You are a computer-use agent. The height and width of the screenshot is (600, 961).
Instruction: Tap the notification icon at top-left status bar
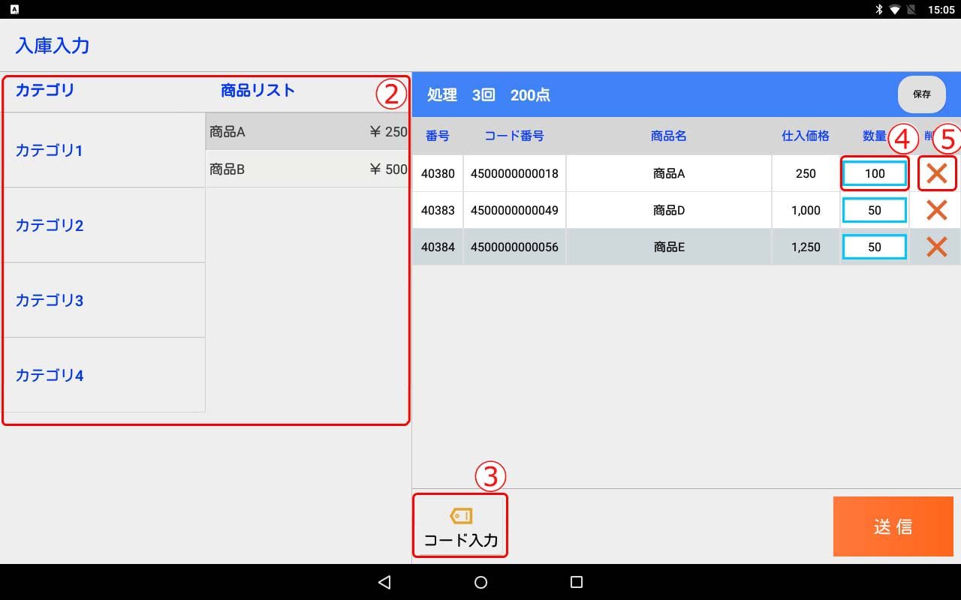pos(14,10)
